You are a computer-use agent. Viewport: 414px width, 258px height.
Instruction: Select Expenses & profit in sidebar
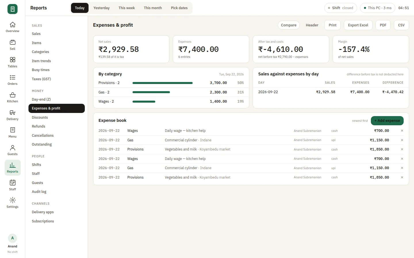[57, 108]
